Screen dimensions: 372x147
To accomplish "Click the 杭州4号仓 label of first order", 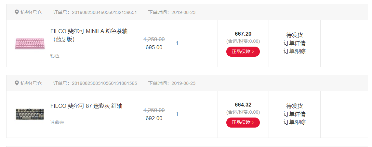I will click(31, 12).
